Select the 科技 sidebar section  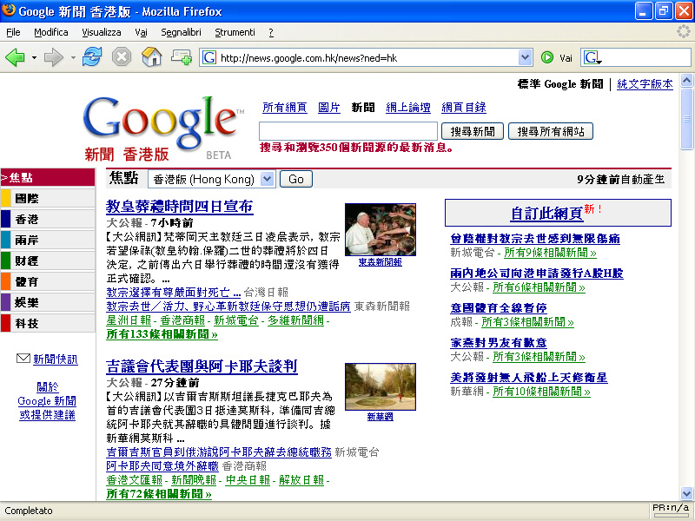tap(48, 323)
